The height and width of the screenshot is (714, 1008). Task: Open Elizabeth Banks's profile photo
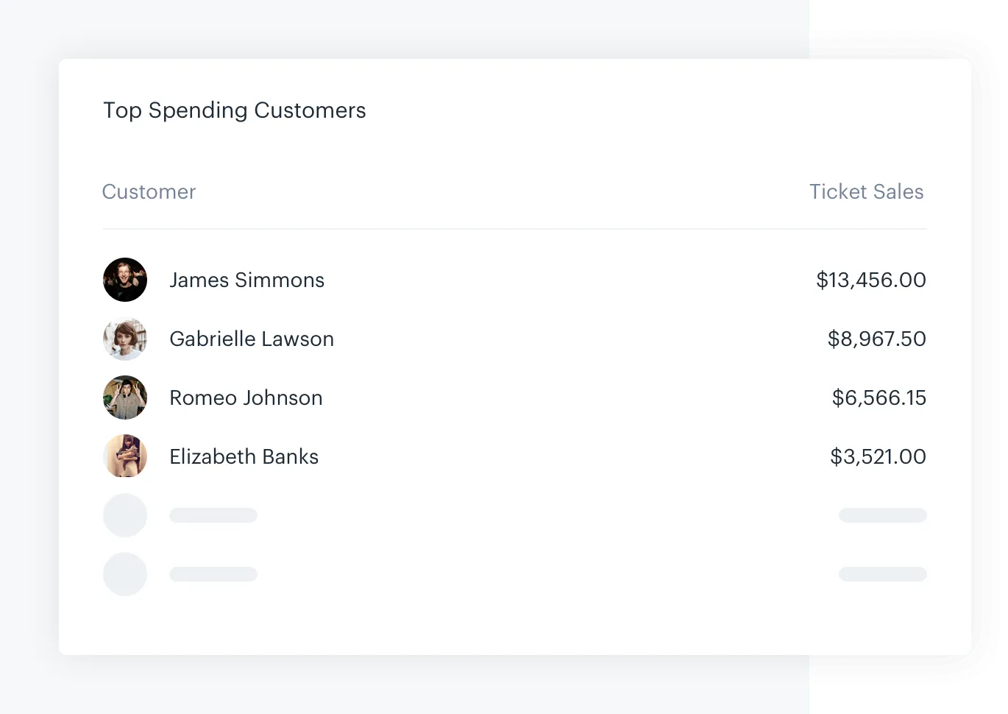pos(125,456)
